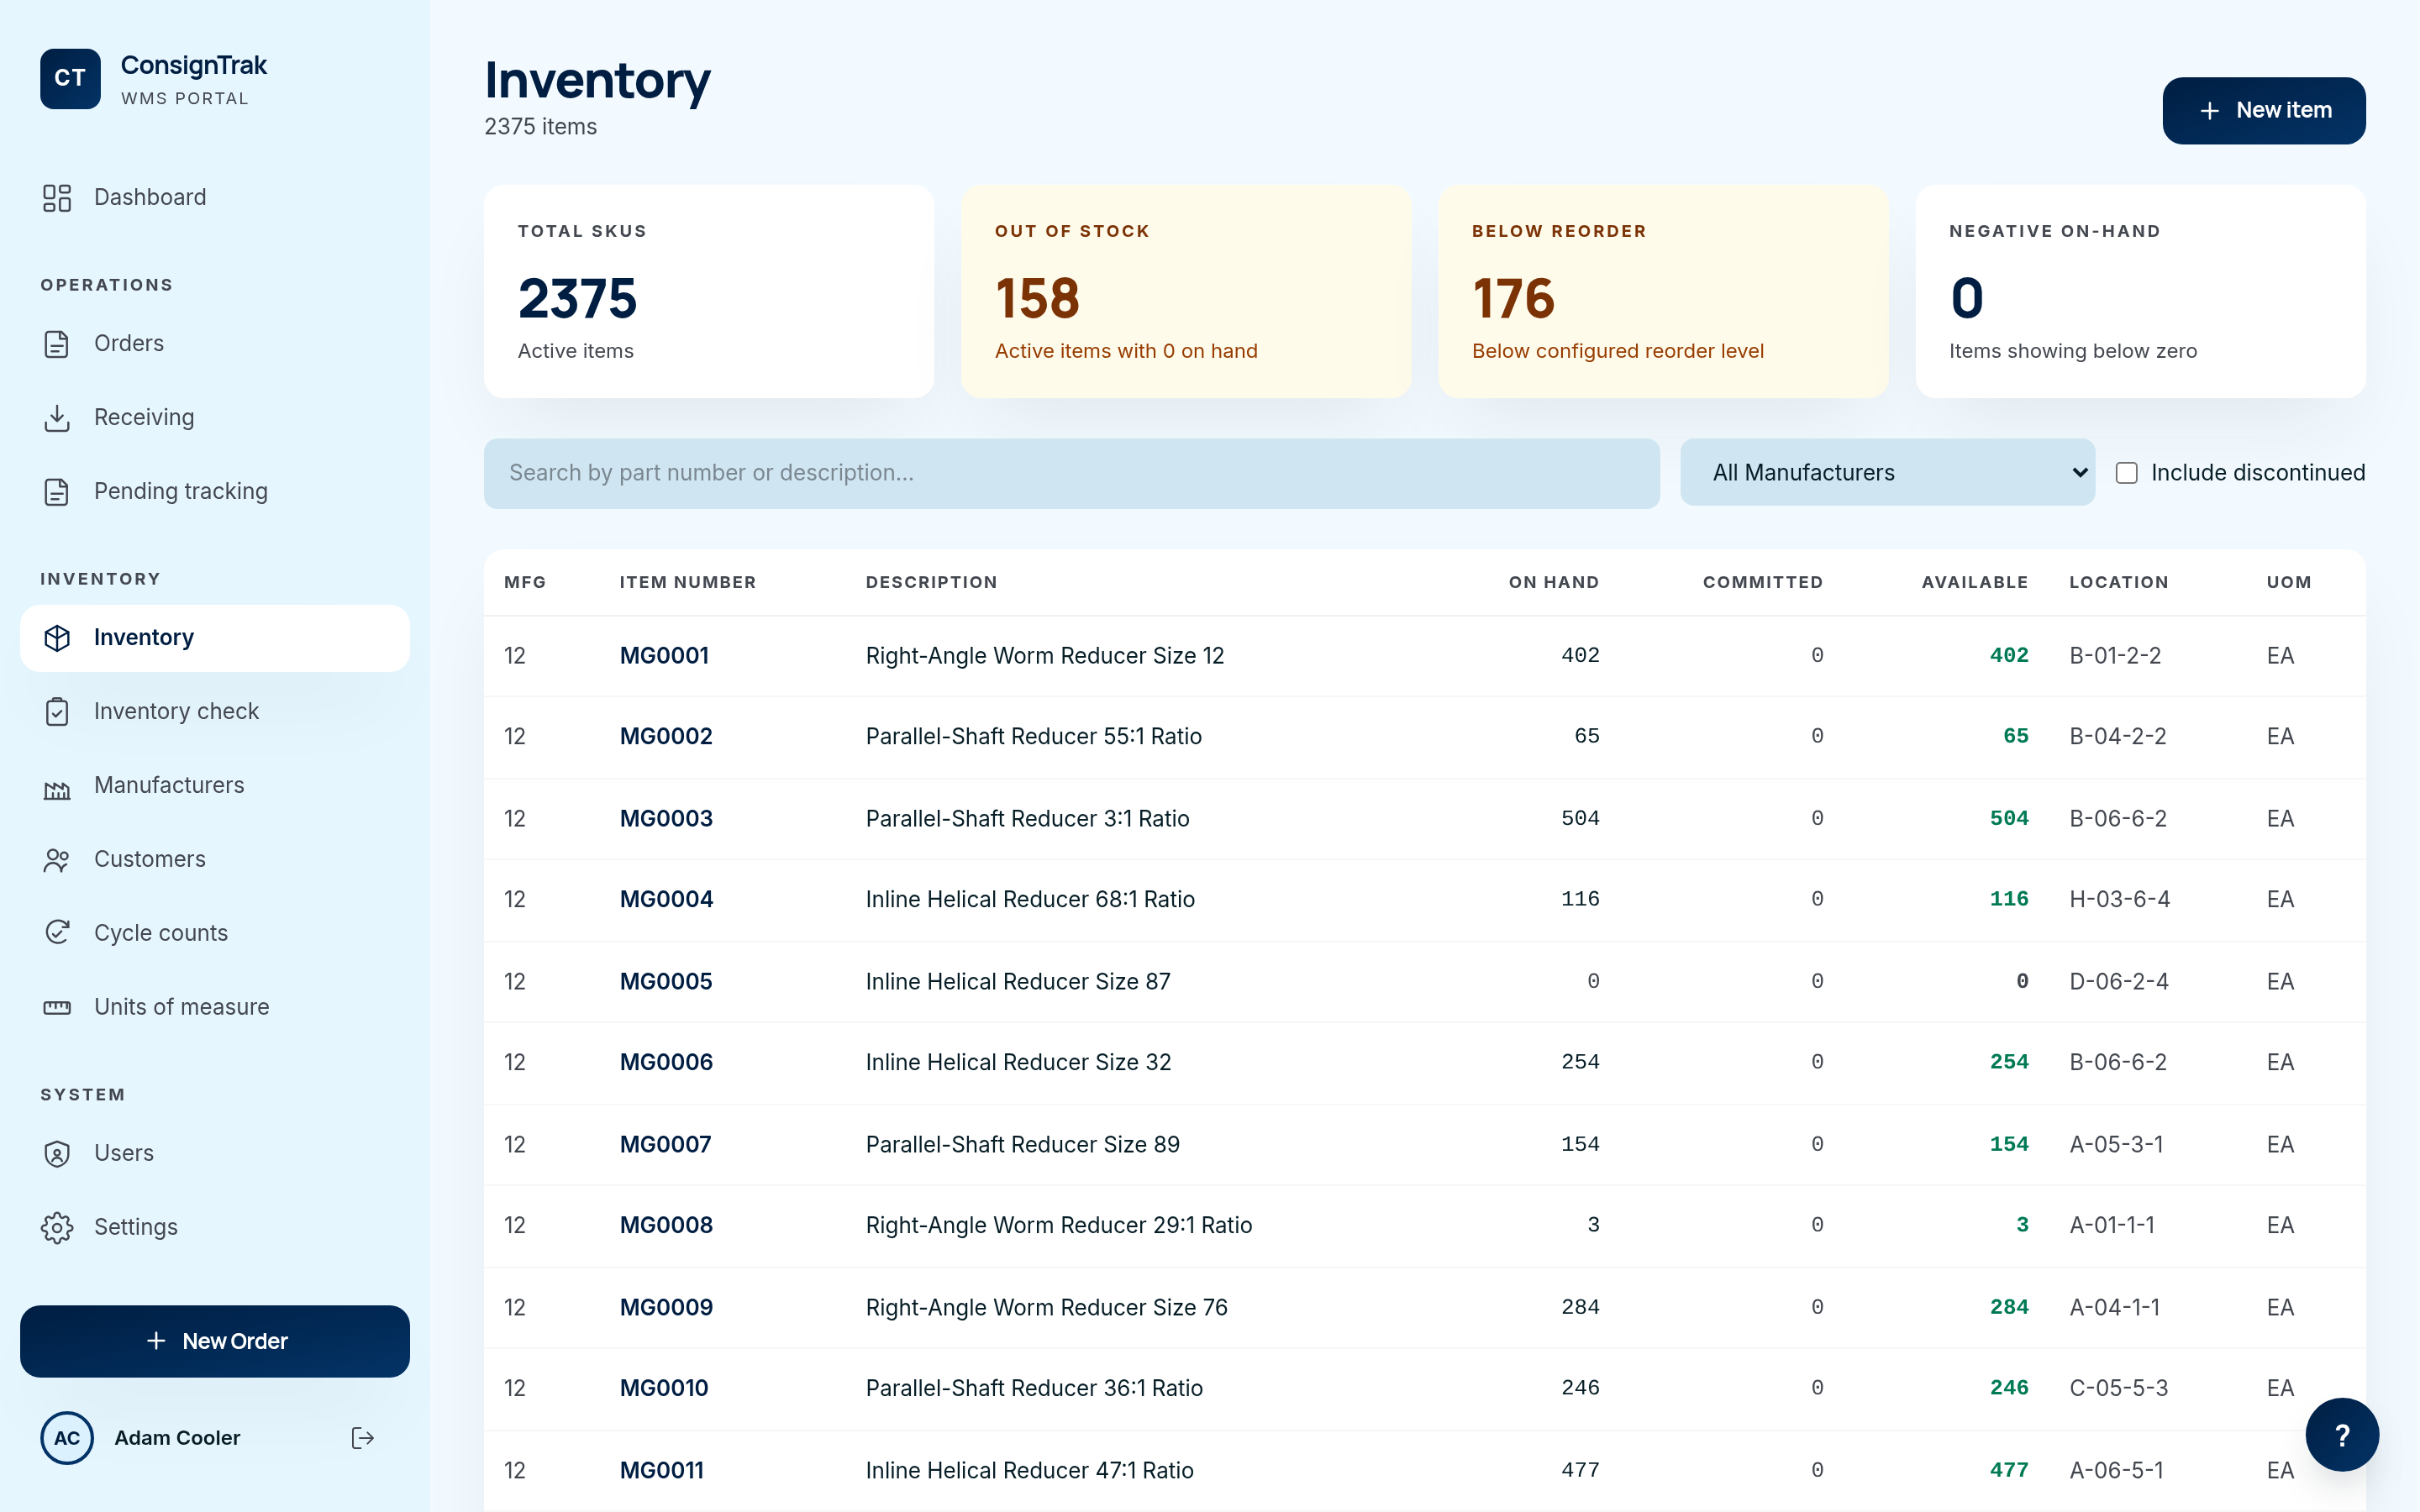Select the Orders icon in sidebar
2420x1512 pixels.
(57, 343)
